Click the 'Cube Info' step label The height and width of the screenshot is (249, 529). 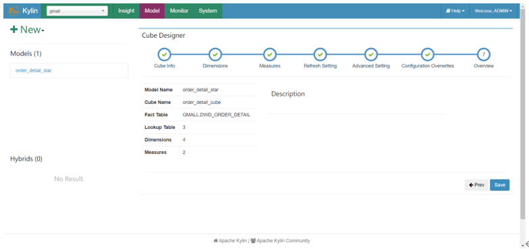164,66
